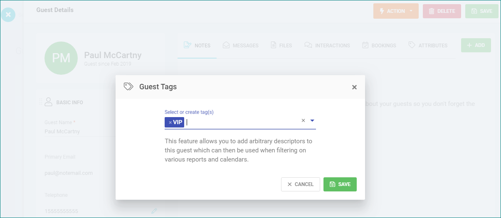
Task: Click the telephone edit pencil icon
Action: click(x=154, y=211)
